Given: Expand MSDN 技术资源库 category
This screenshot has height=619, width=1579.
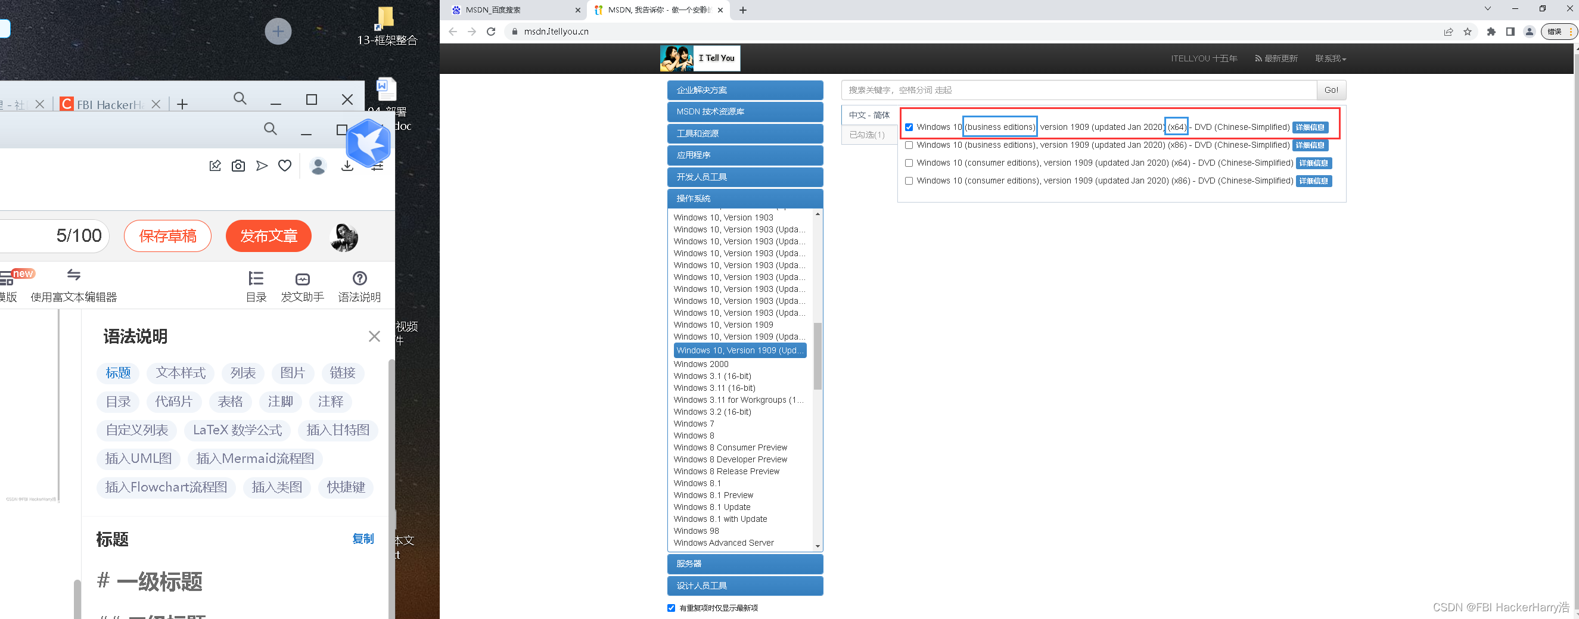Looking at the screenshot, I should point(745,111).
